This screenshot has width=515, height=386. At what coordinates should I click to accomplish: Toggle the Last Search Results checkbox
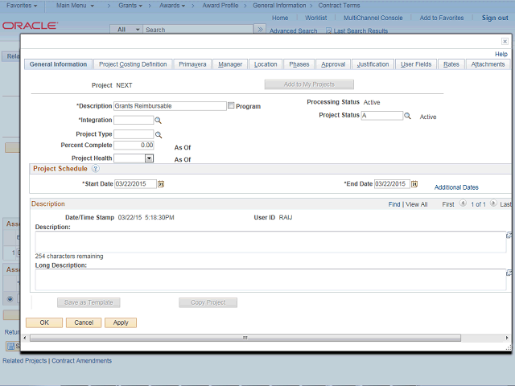[x=329, y=31]
